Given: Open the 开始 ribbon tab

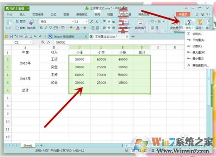Looking at the screenshot, I should click(x=10, y=14).
